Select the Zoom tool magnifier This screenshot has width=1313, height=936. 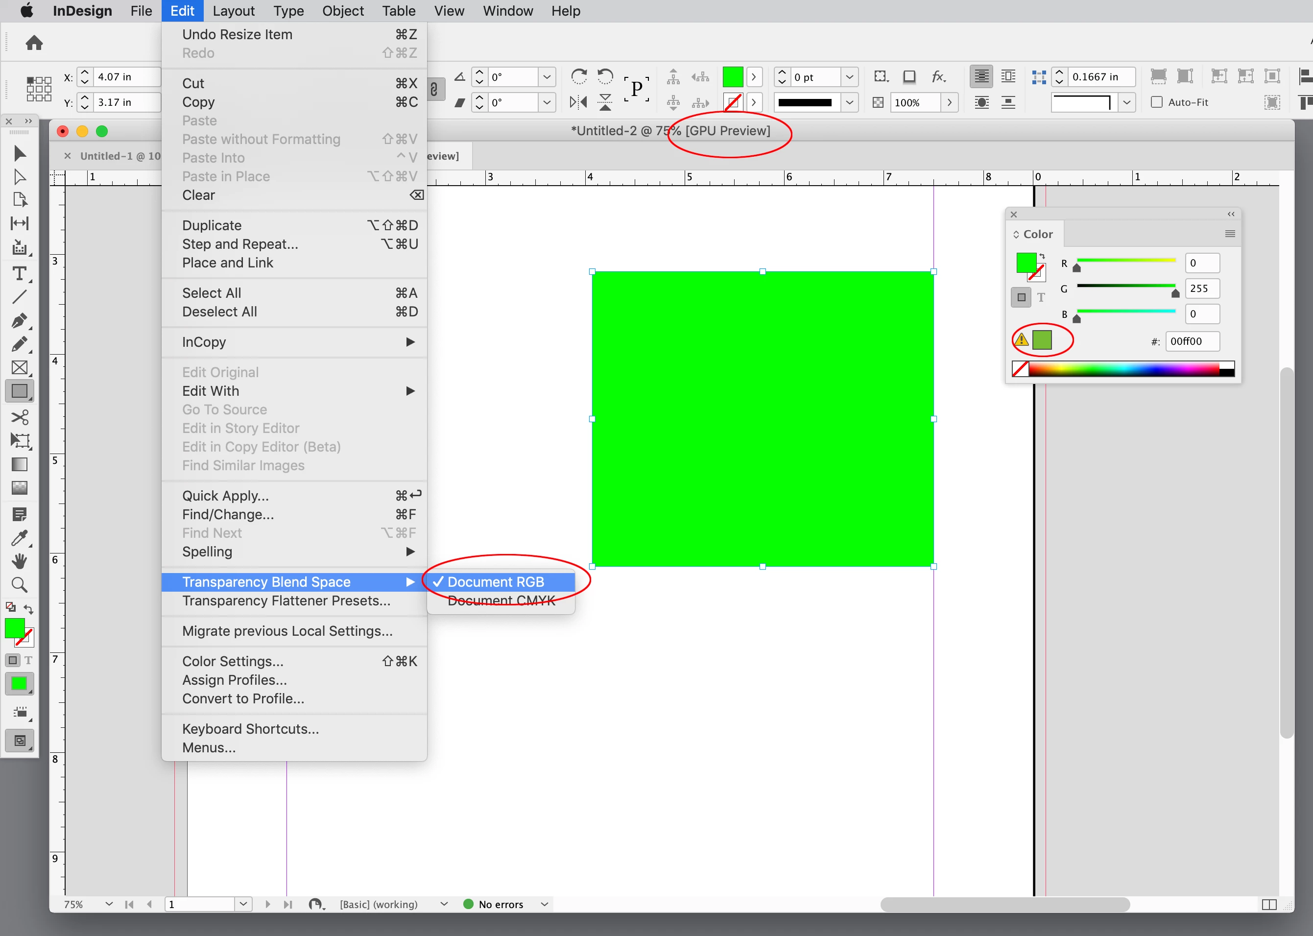(x=19, y=585)
